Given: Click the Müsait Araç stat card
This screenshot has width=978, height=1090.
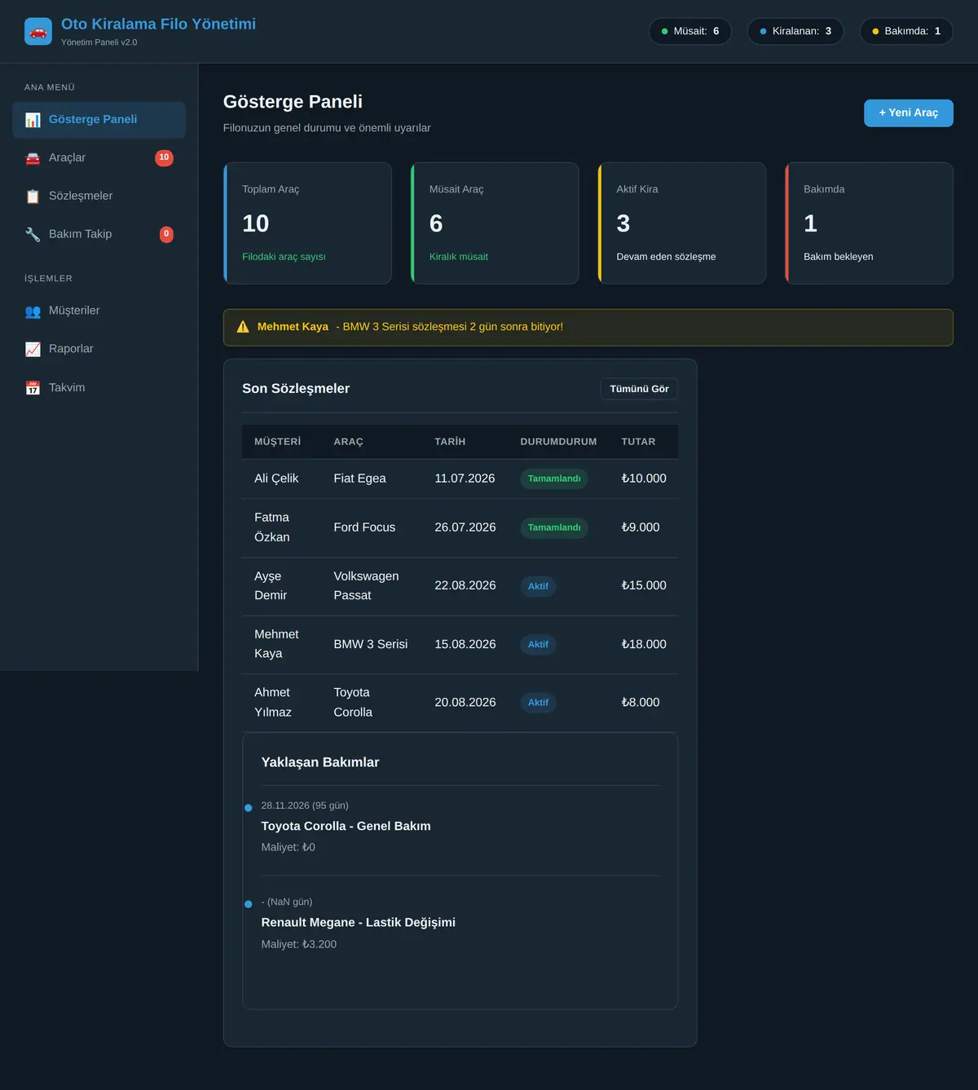Looking at the screenshot, I should 495,223.
